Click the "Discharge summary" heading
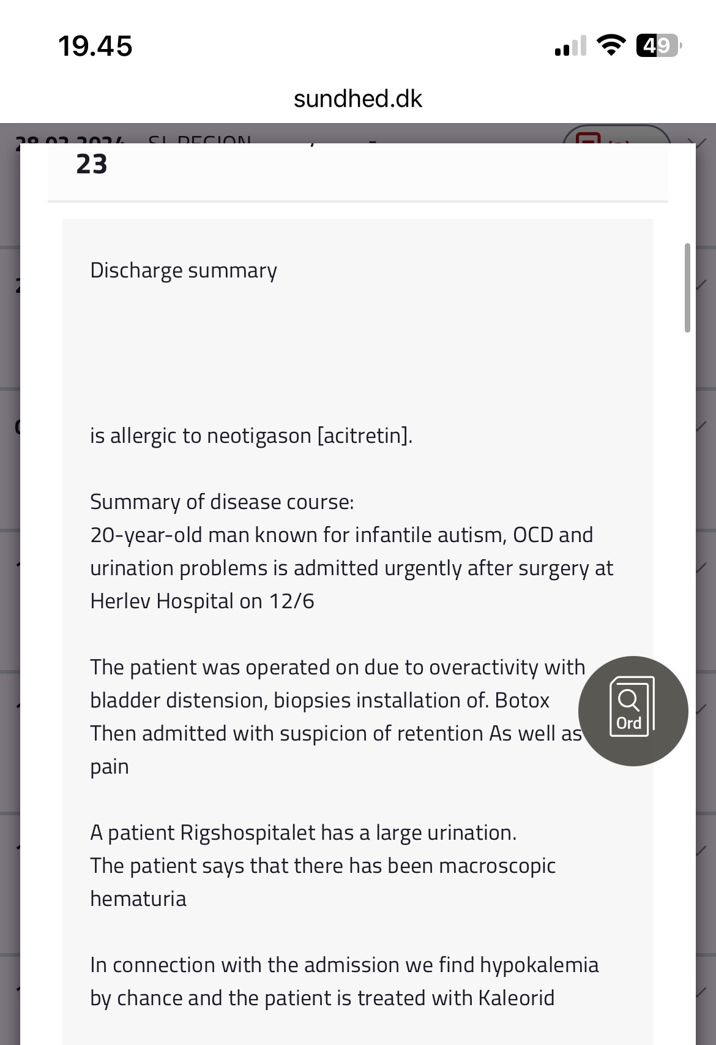716x1045 pixels. 184,270
